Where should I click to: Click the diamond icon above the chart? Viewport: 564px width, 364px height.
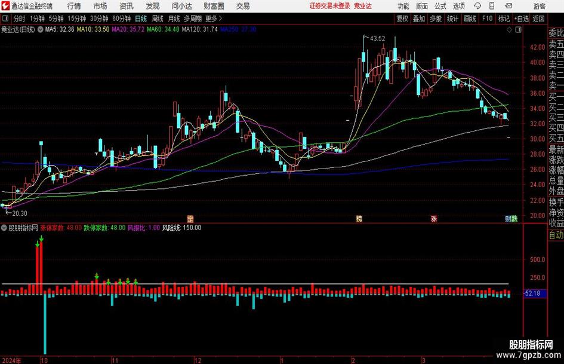(509, 29)
